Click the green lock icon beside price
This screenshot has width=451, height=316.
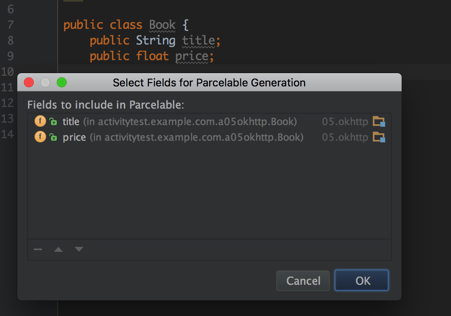coord(53,137)
